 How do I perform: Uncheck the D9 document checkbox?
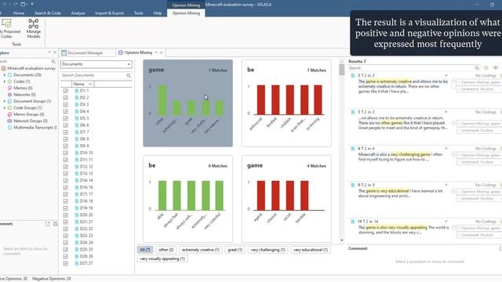(66, 146)
